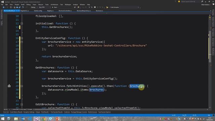This screenshot has height=121, width=215.
Task: Switch to the Brochure.cs tab
Action: (99, 11)
